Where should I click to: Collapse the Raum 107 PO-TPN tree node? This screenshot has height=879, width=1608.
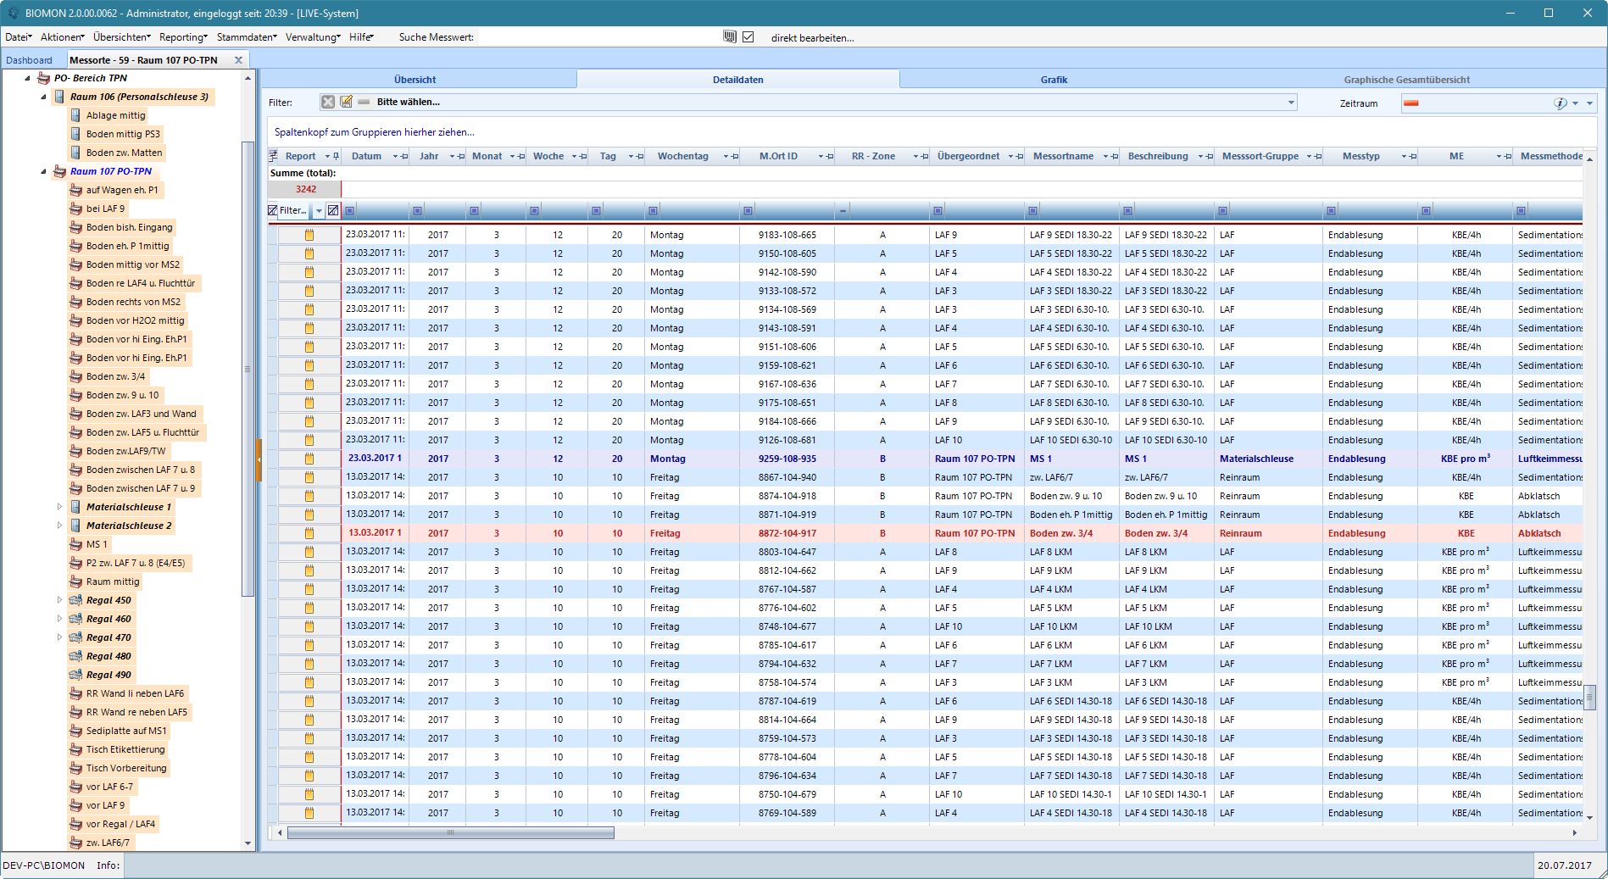click(x=44, y=171)
